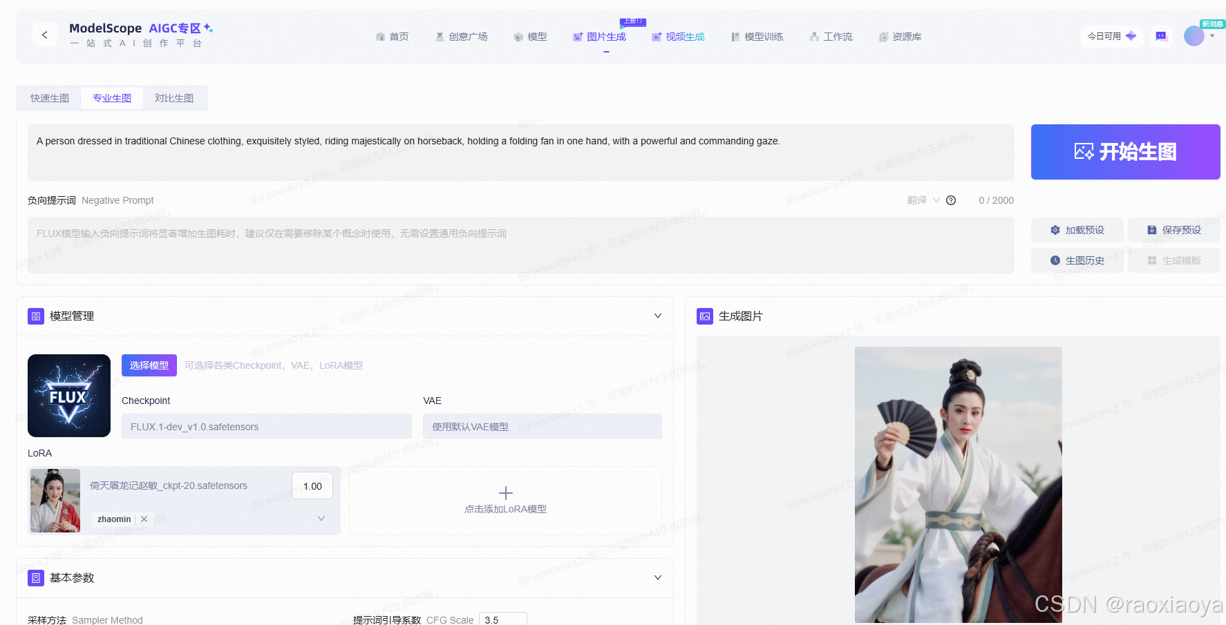
Task: Open the 翻译 translate dropdown
Action: tap(922, 200)
